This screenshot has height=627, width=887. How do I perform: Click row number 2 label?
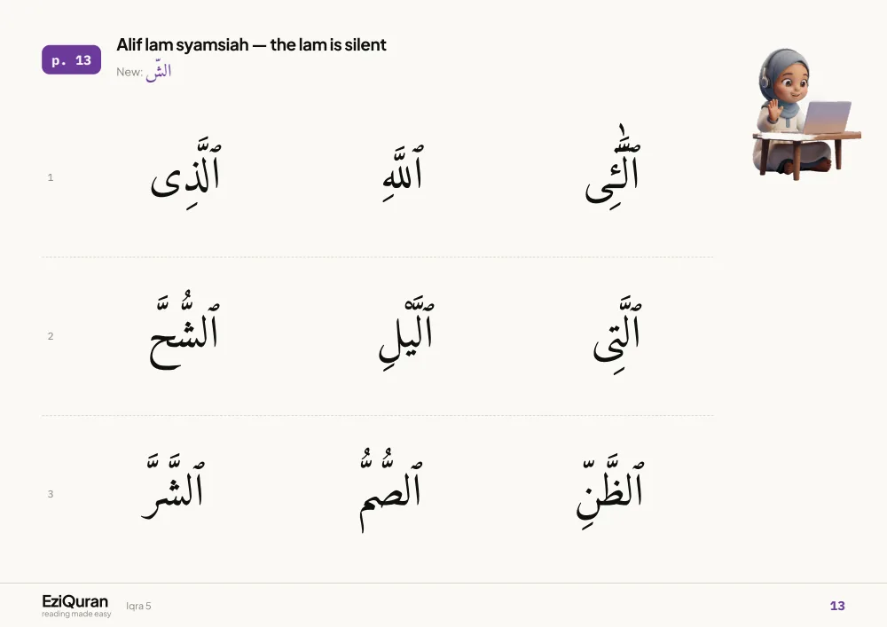(x=51, y=336)
